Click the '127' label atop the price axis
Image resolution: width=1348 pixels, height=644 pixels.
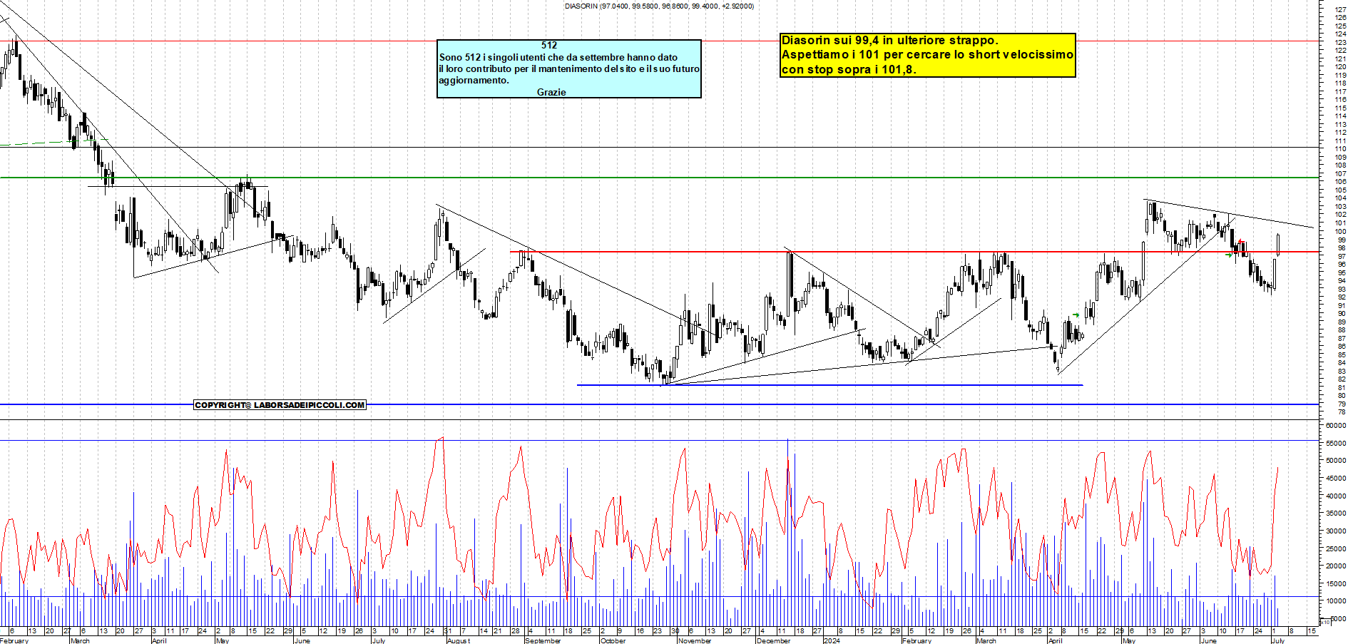click(1340, 9)
